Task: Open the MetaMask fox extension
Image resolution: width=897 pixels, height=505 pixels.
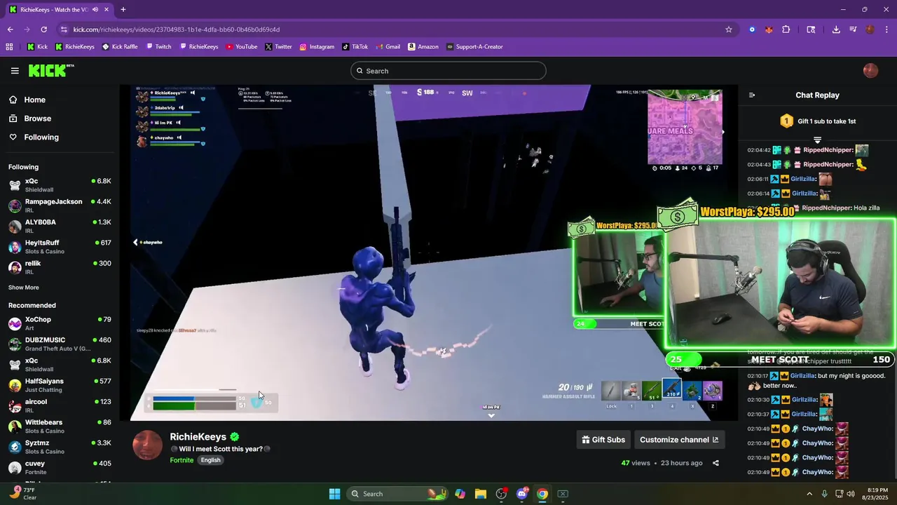Action: (769, 29)
